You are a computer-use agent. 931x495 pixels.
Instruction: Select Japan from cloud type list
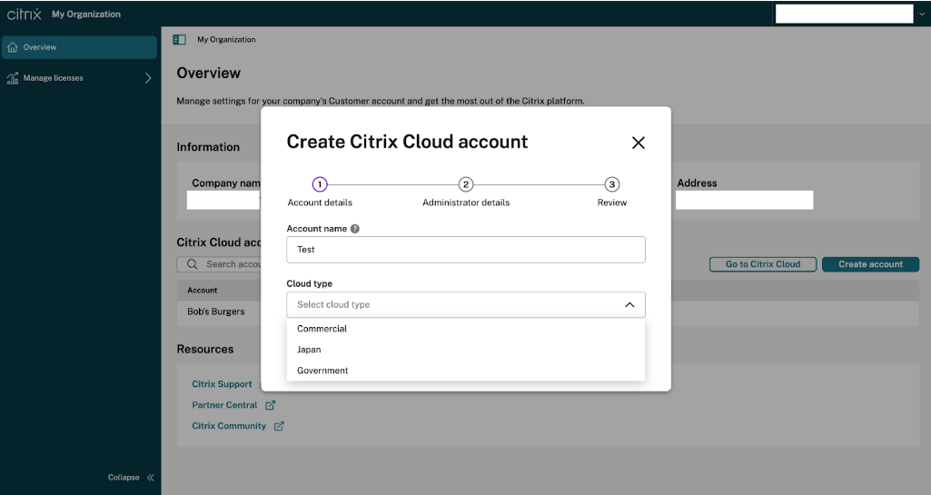pos(309,350)
